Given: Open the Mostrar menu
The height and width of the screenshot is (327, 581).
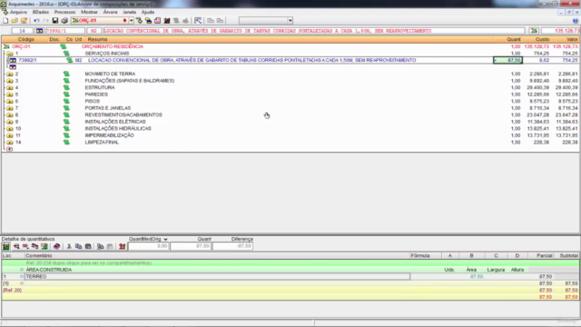Looking at the screenshot, I should coord(89,12).
